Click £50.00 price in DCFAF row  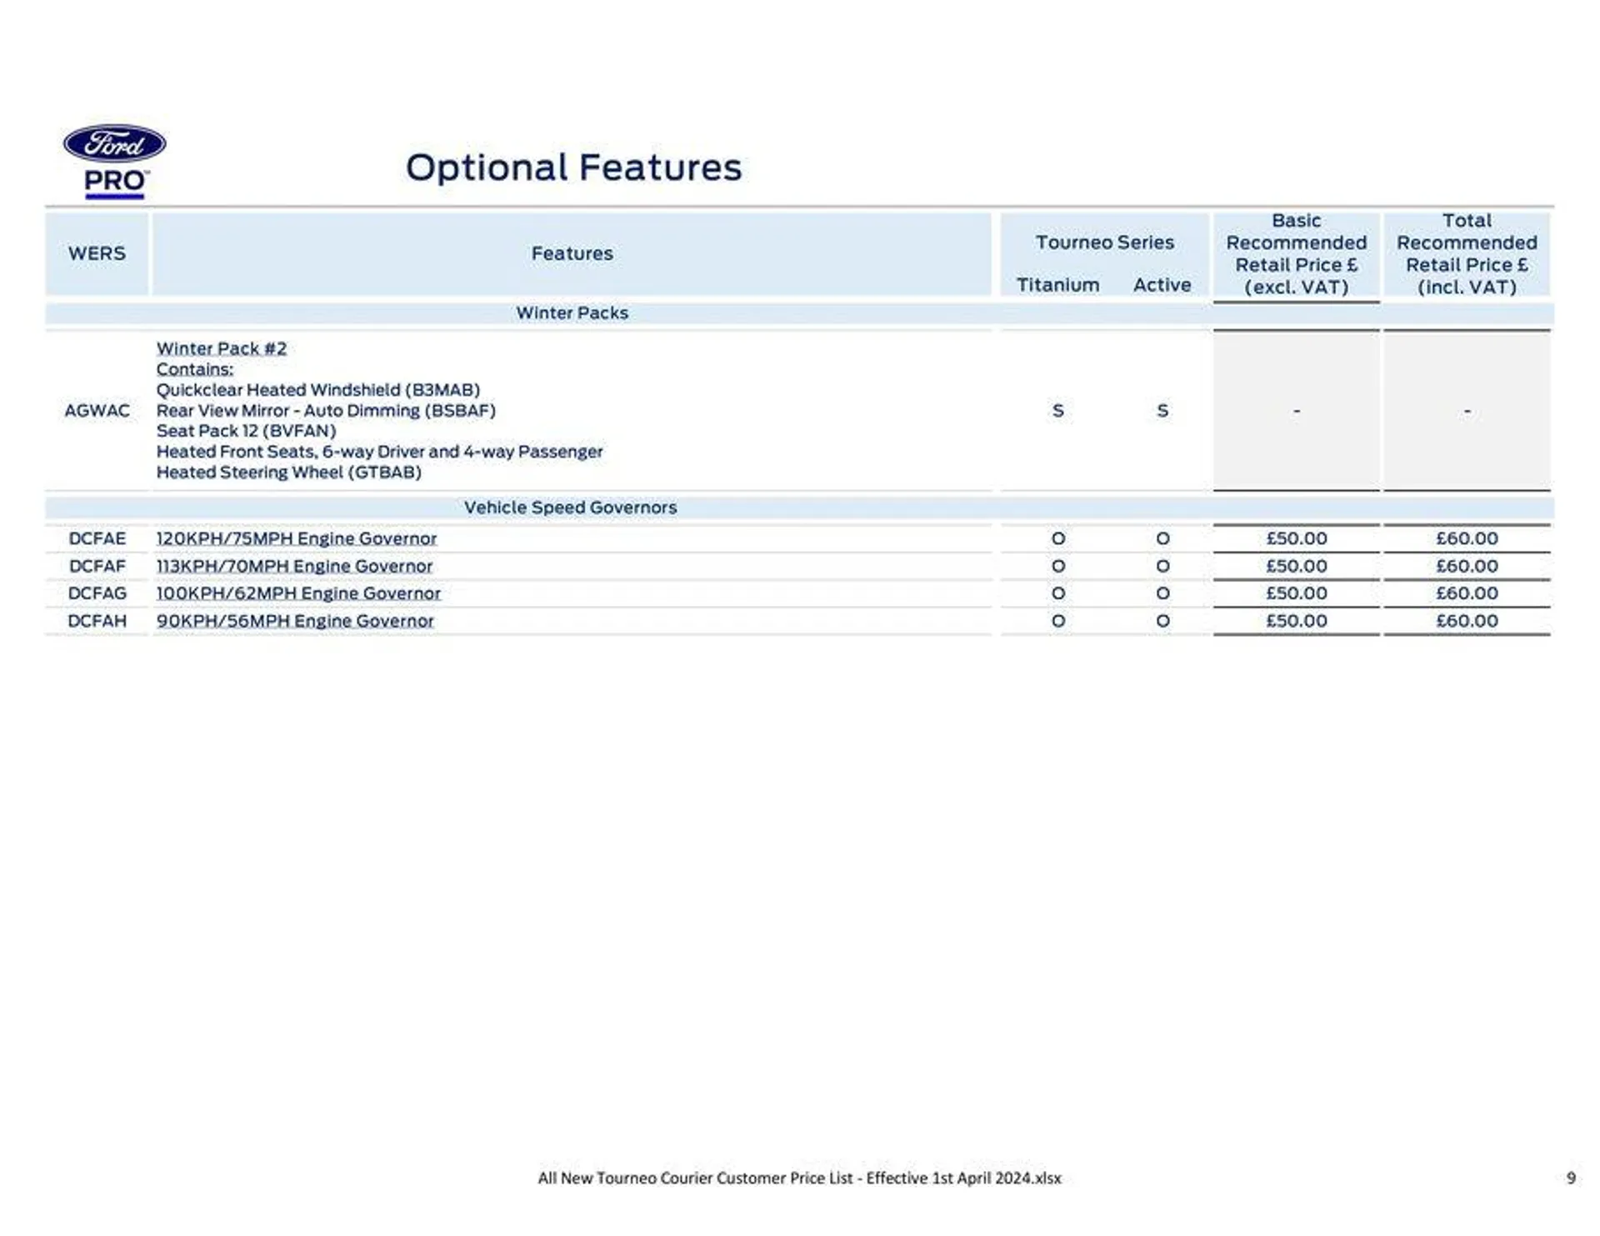pos(1296,566)
